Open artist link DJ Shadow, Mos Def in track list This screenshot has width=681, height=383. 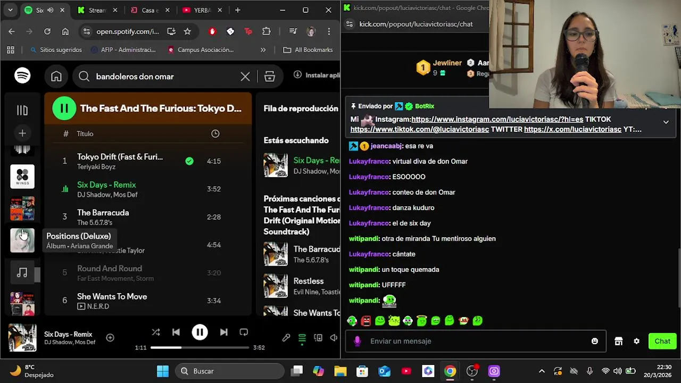(107, 195)
